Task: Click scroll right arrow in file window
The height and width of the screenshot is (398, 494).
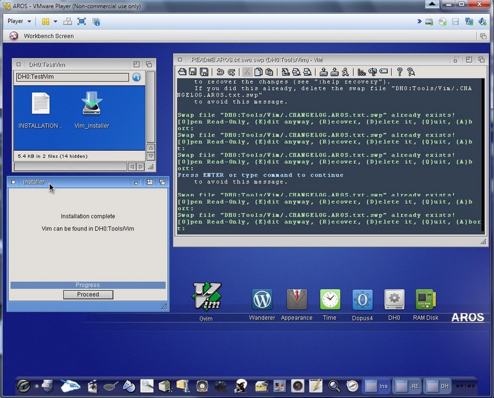Action: [140, 167]
